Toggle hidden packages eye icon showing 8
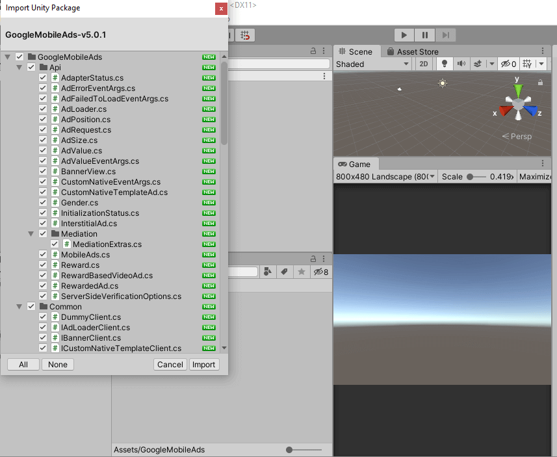Image resolution: width=557 pixels, height=457 pixels. pos(321,272)
